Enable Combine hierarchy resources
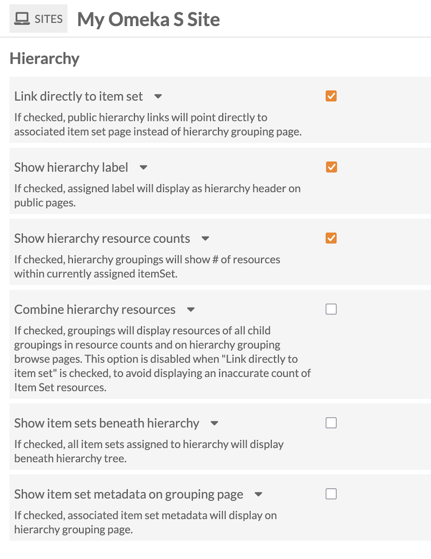Viewport: 431px width, 559px height. point(331,309)
